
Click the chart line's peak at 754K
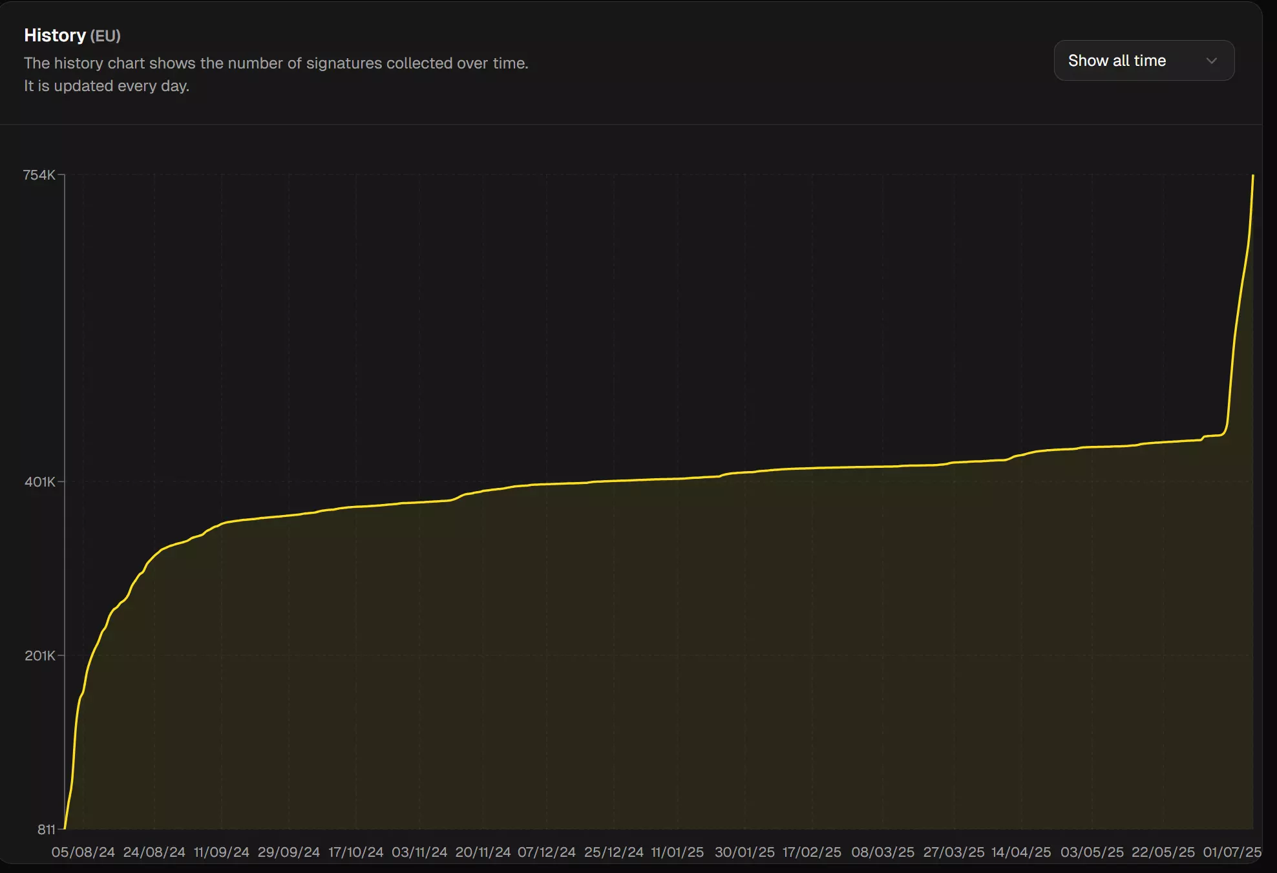pos(1253,175)
